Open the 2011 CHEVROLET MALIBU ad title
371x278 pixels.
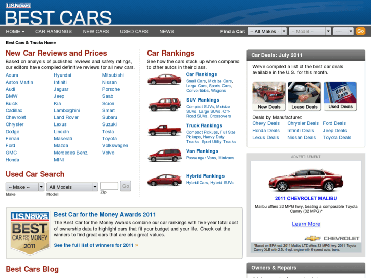pos(306,199)
